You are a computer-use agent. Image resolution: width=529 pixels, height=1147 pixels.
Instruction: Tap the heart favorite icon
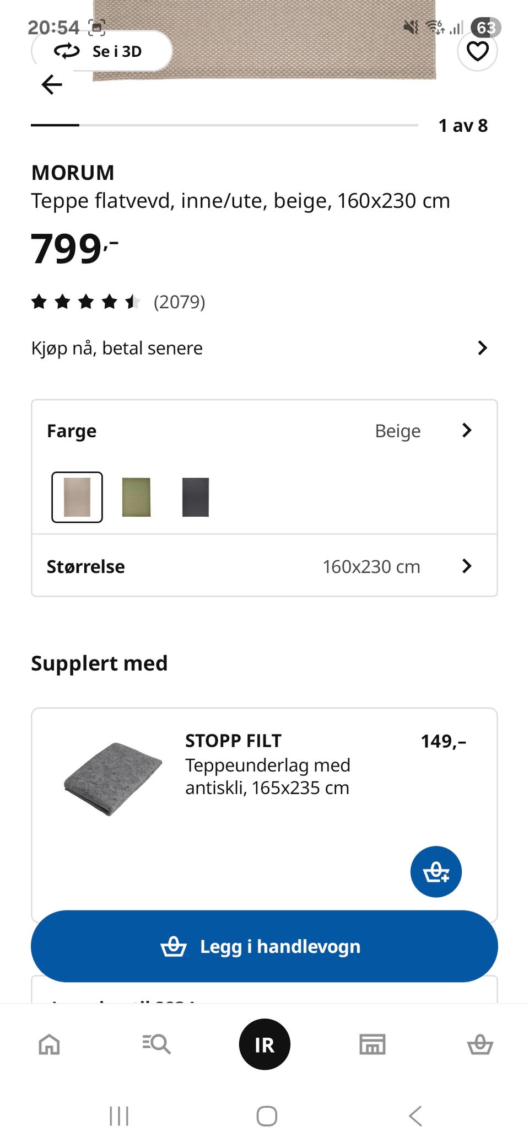(477, 51)
